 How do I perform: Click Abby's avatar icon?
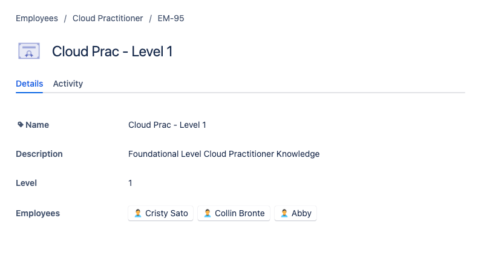284,213
